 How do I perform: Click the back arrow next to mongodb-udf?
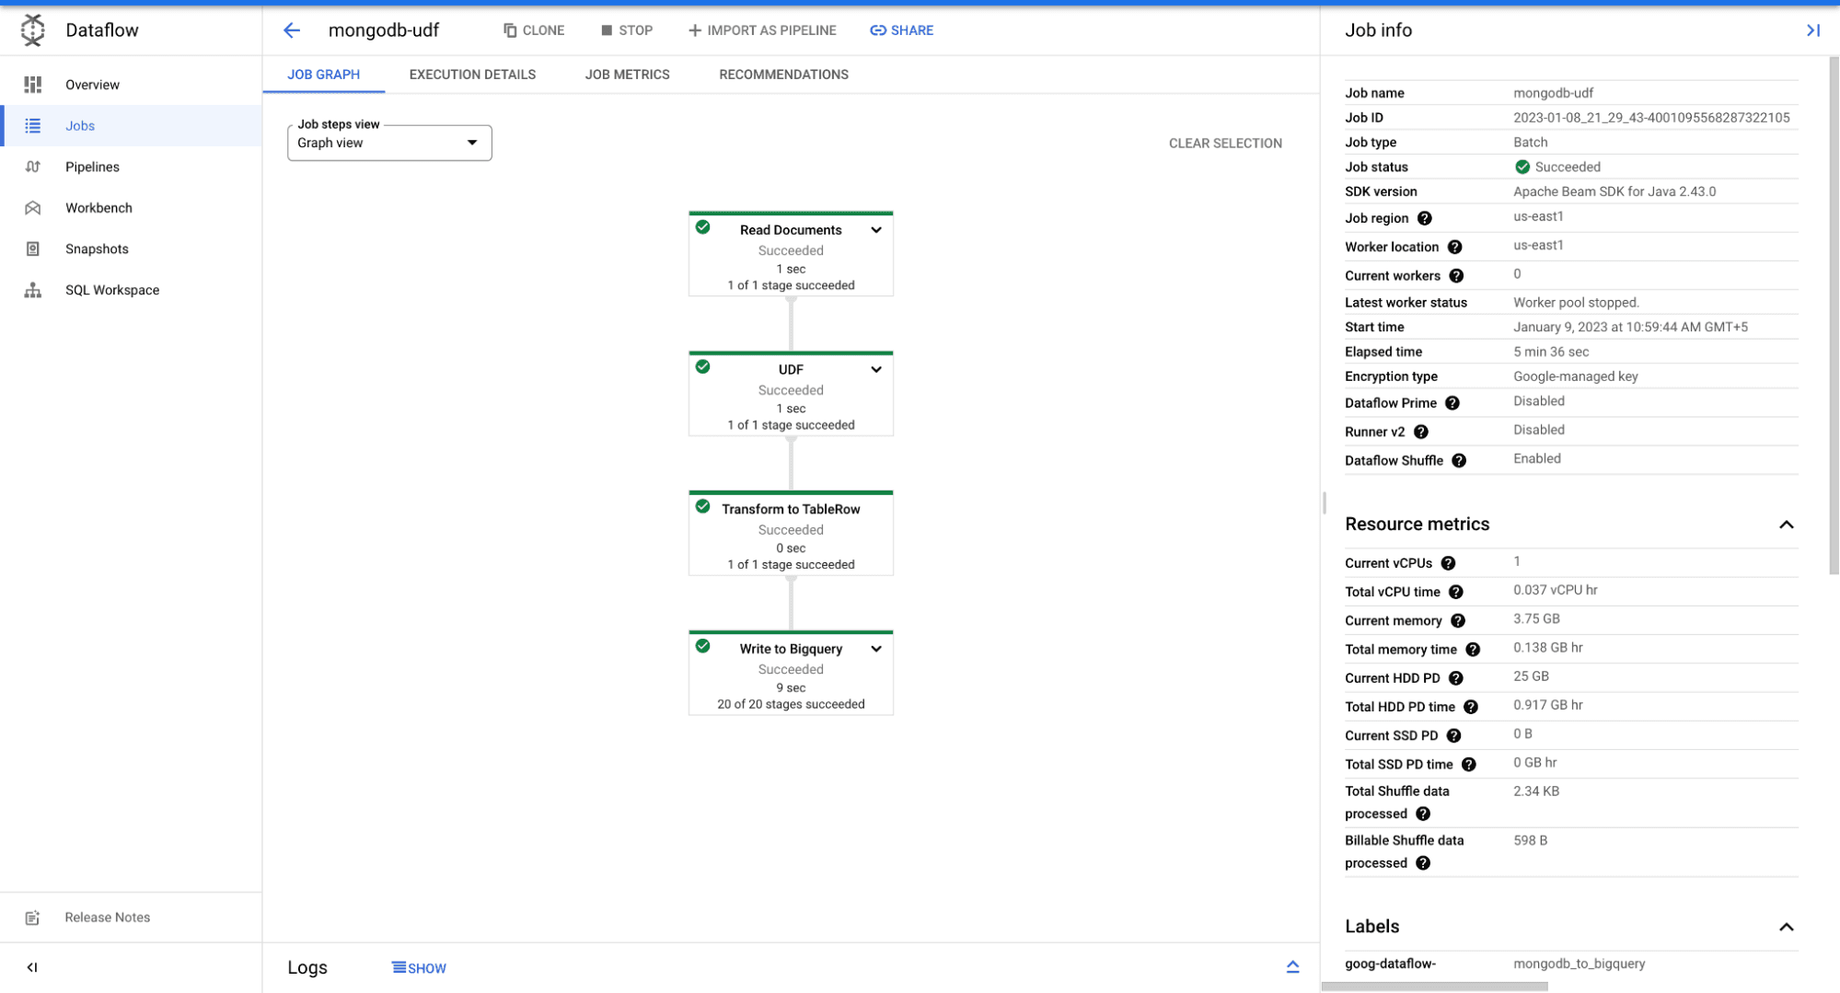[292, 30]
